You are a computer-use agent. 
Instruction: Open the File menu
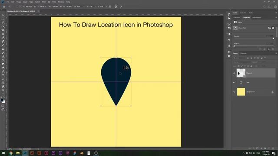[x=8, y=2]
